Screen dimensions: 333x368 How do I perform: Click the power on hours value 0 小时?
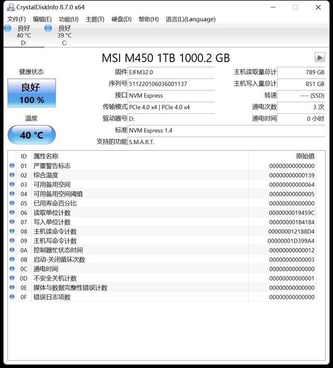tap(301, 119)
